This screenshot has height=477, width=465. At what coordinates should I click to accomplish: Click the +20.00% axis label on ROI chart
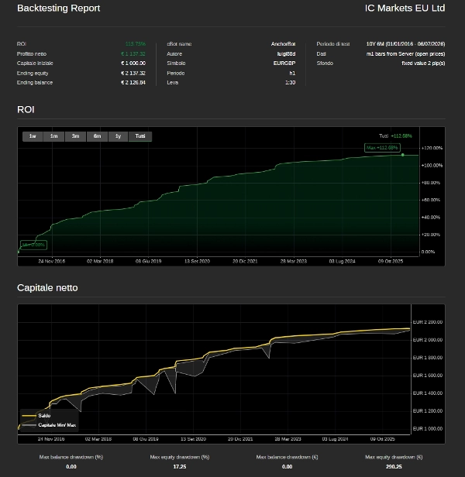tap(431, 235)
